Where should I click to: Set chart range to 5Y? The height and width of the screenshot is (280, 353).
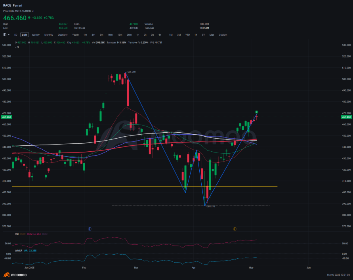[204, 35]
